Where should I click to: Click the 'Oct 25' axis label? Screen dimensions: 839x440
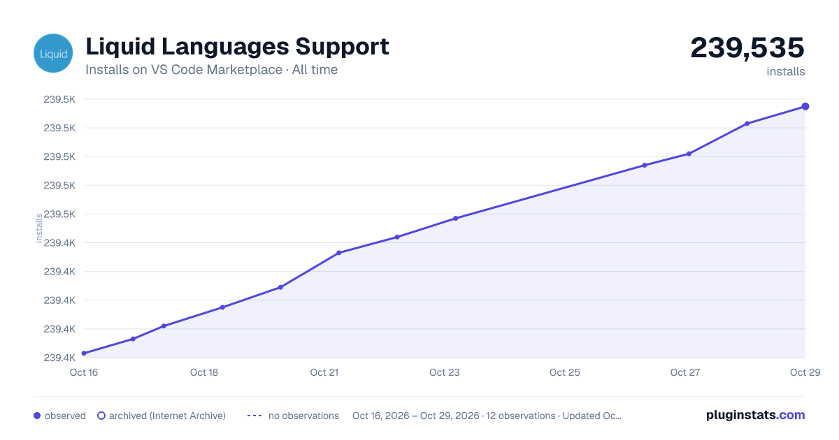(565, 372)
